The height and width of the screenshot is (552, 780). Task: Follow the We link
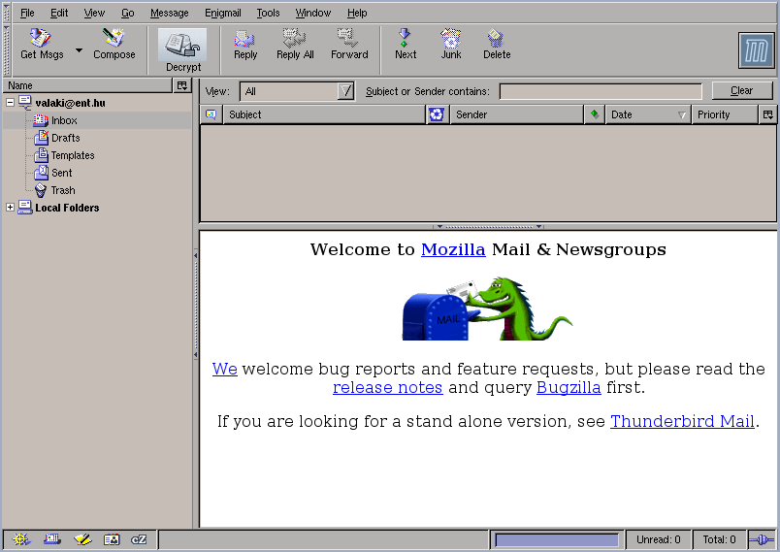224,369
